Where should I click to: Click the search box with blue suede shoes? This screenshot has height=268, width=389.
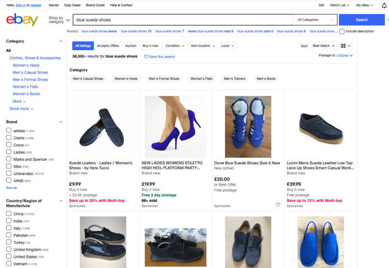click(x=183, y=20)
